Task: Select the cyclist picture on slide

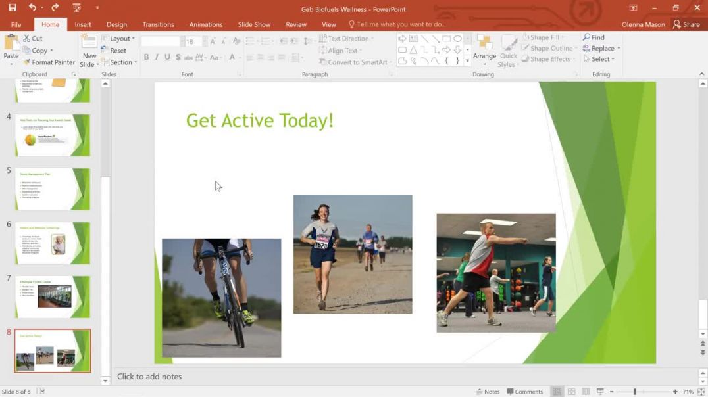Action: click(221, 298)
